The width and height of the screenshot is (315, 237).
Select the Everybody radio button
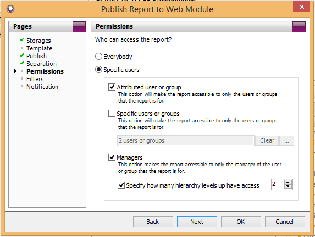tap(98, 57)
